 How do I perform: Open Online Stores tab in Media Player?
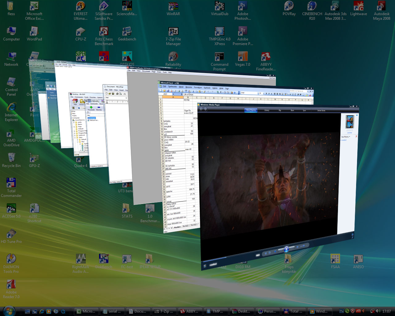[321, 110]
